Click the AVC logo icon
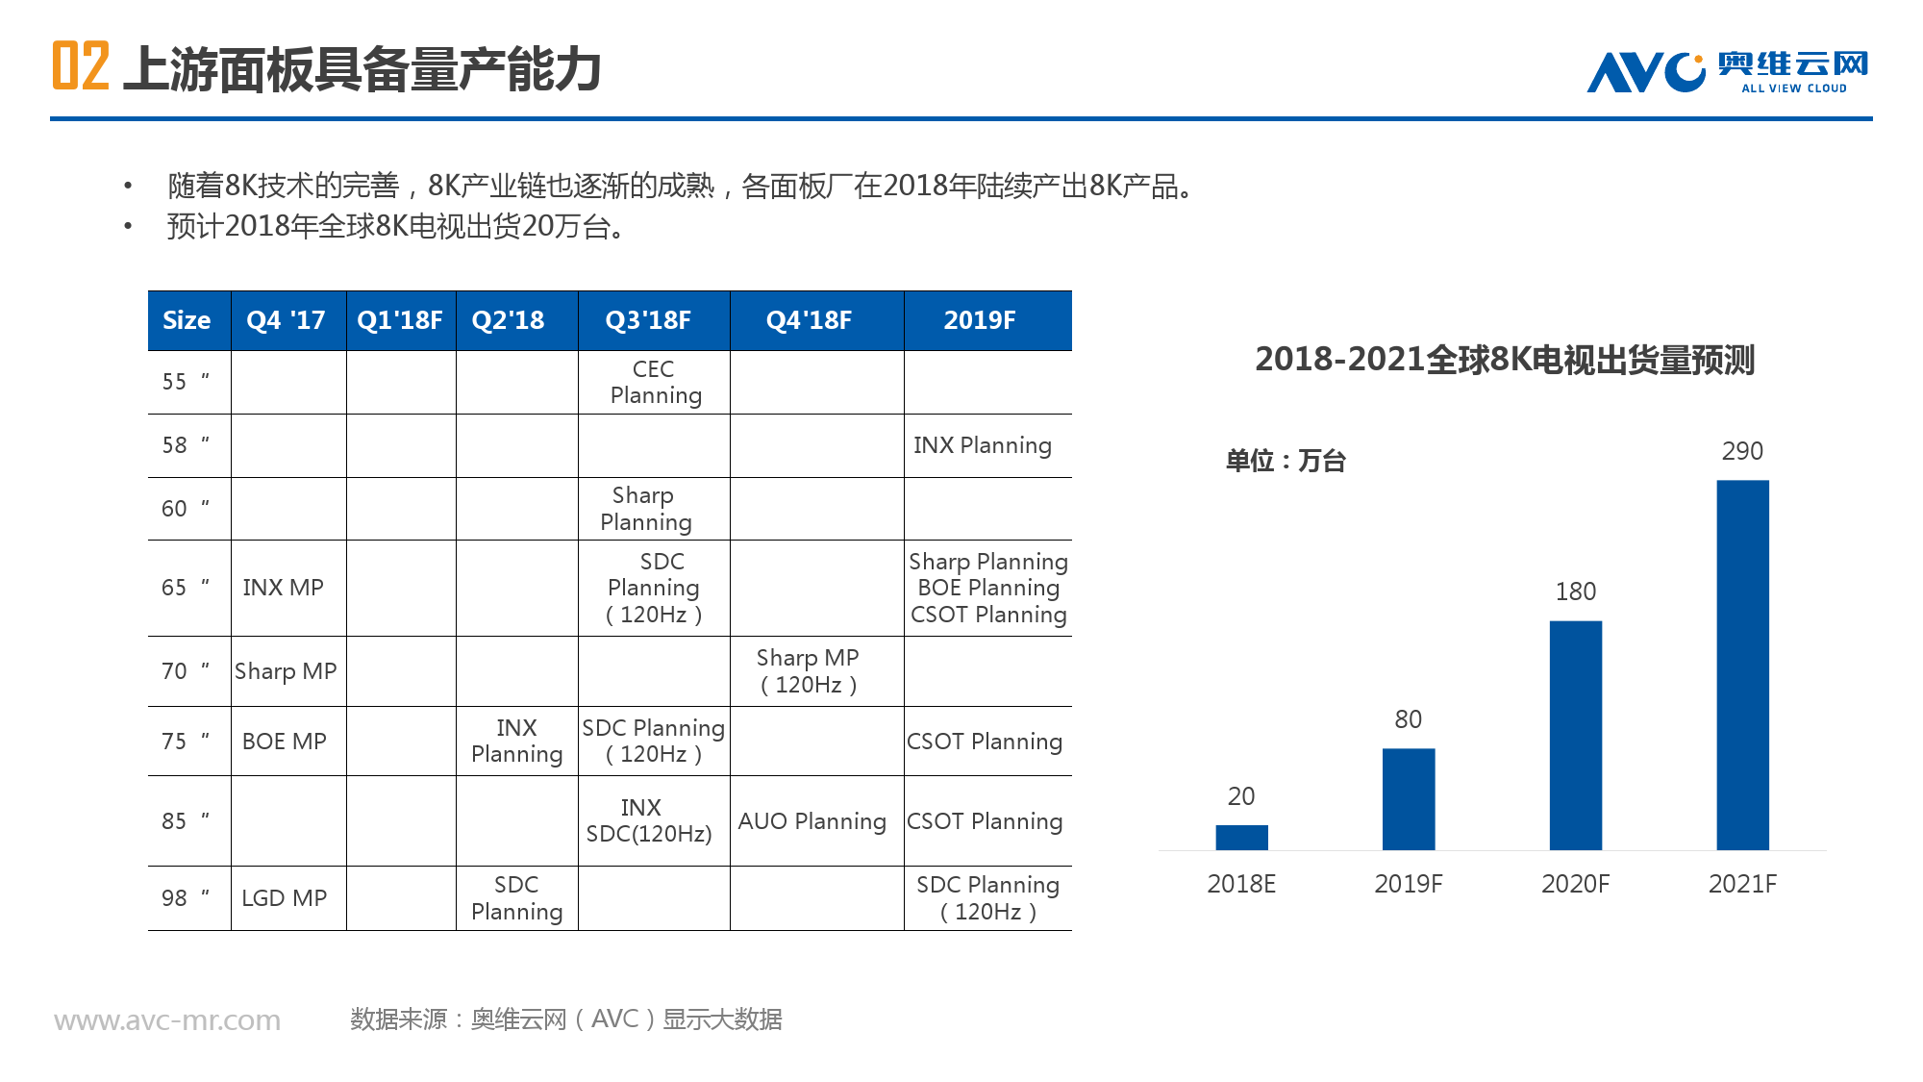This screenshot has height=1082, width=1923. click(1645, 71)
